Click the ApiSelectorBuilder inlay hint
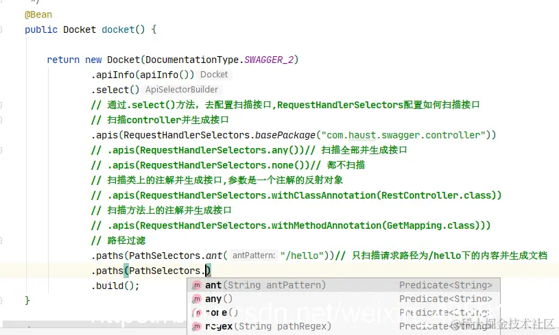Image resolution: width=559 pixels, height=335 pixels. tap(182, 89)
